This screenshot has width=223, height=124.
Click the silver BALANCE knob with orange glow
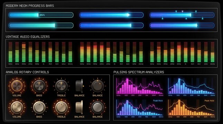pyautogui.click(x=97, y=107)
